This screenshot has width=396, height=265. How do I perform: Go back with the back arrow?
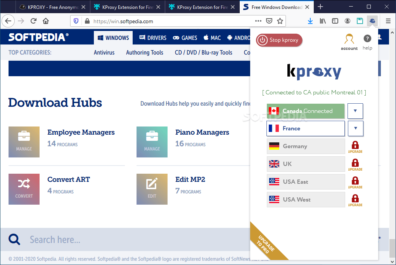(8, 21)
